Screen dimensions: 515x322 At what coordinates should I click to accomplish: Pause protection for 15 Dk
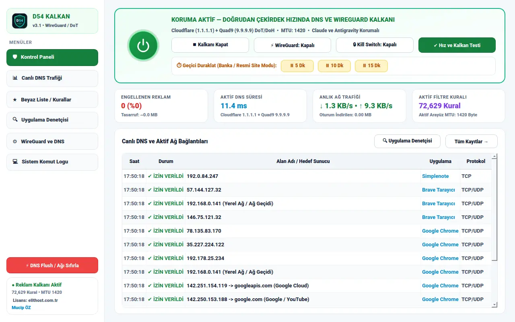[371, 66]
